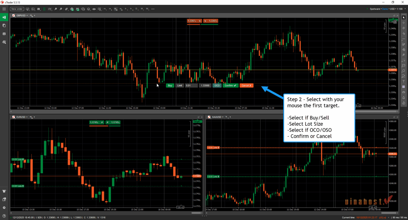This screenshot has height=220, width=408.
Task: Open cTrader settings via the gear icon
Action: coord(4,208)
